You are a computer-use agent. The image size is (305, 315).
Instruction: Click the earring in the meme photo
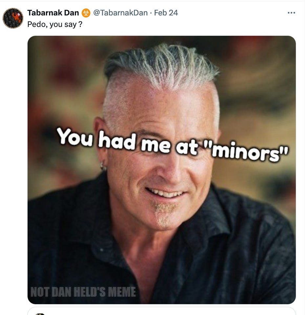coord(103,166)
